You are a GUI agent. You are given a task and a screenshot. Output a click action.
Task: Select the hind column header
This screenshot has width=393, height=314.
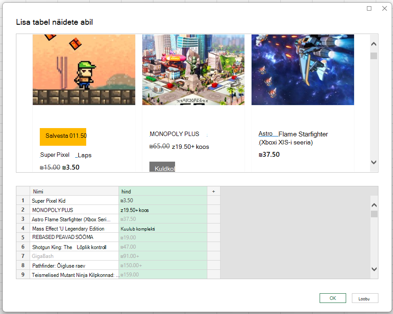coord(163,191)
